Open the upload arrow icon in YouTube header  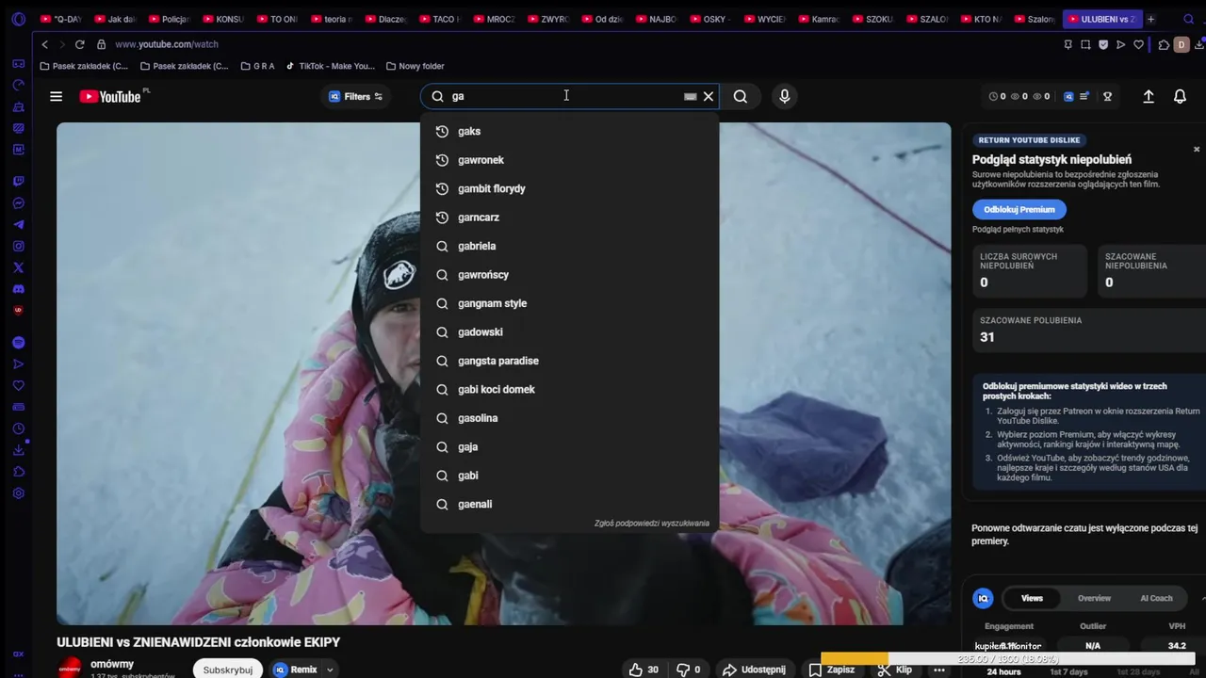click(1149, 96)
